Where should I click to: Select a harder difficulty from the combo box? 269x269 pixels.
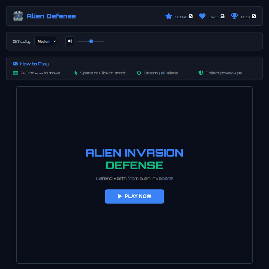click(45, 41)
